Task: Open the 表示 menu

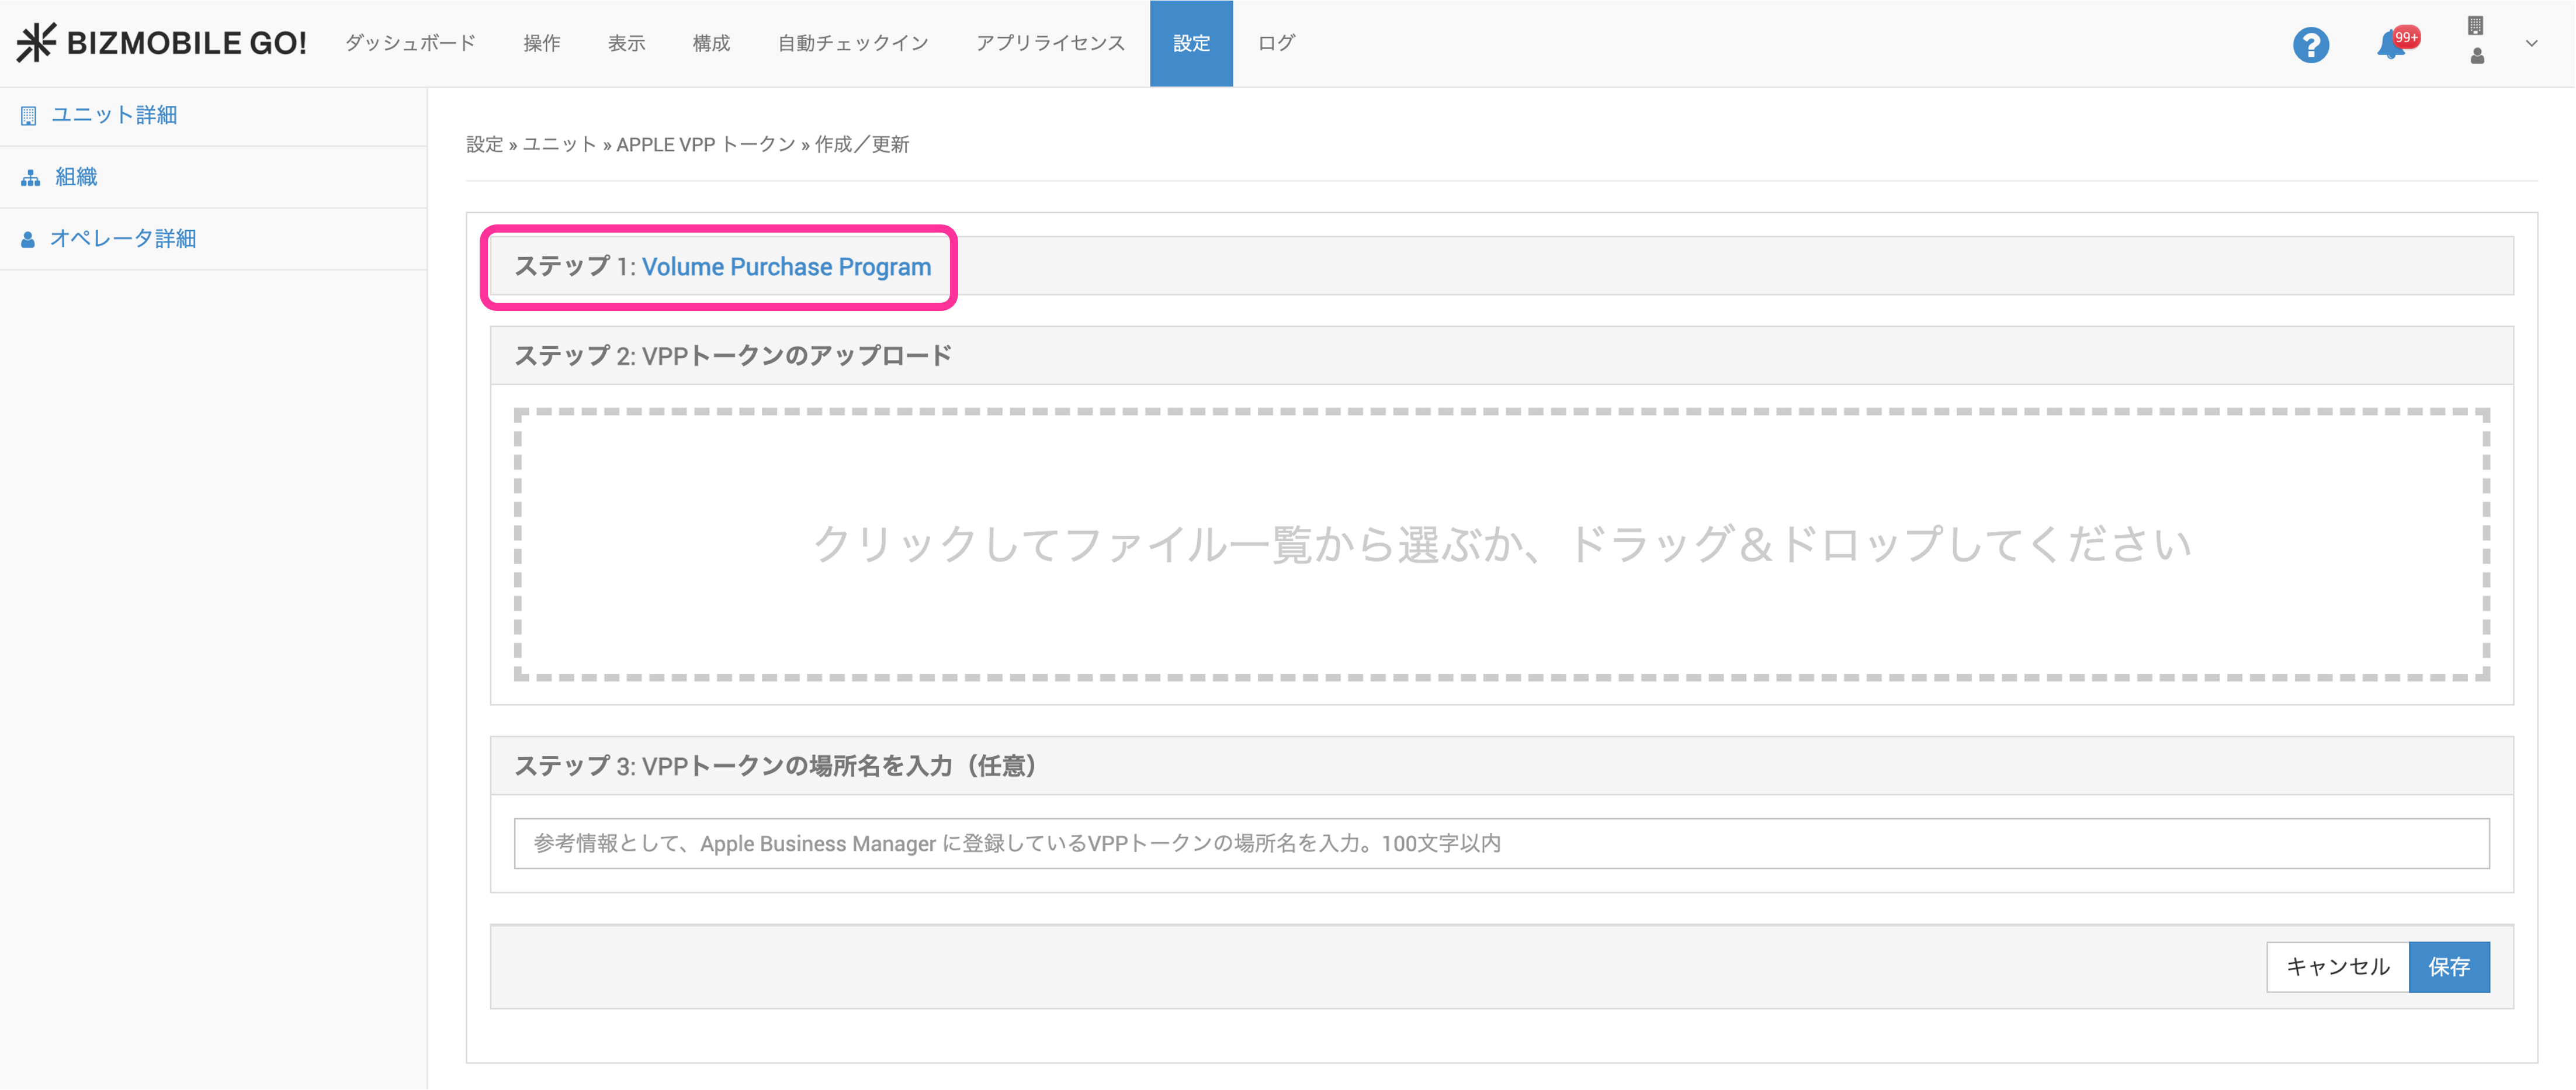Action: point(626,43)
